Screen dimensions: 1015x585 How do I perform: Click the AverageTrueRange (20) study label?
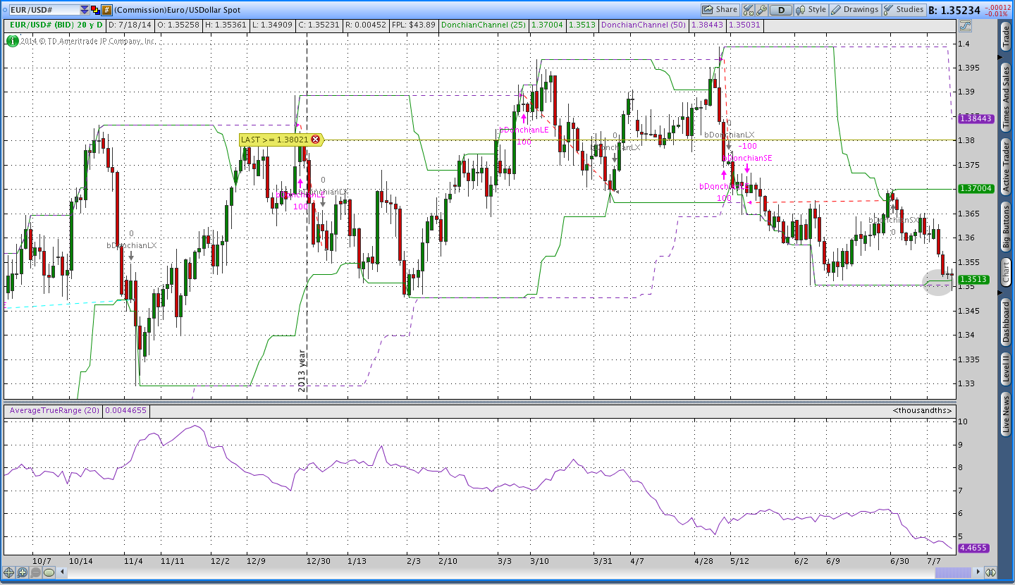[54, 410]
